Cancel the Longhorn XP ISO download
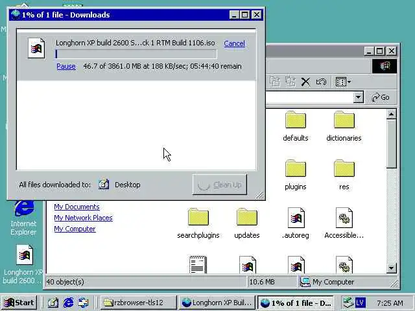This screenshot has width=415, height=311. pyautogui.click(x=234, y=43)
